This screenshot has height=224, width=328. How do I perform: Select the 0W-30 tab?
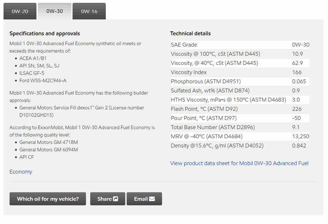click(54, 11)
